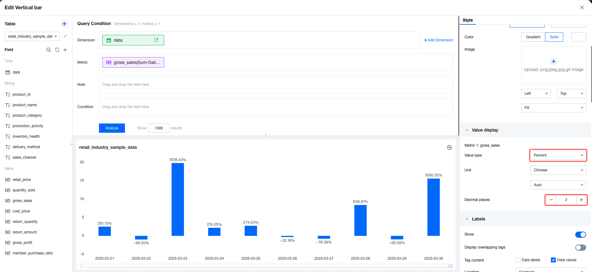Open the Value type dropdown
This screenshot has height=272, width=592.
[558, 155]
